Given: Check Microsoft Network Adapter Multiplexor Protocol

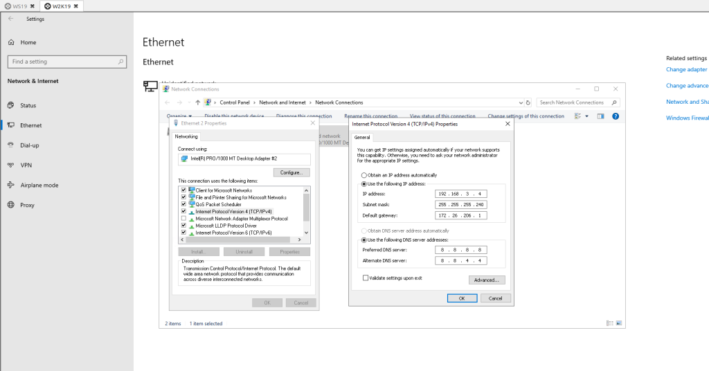Looking at the screenshot, I should tap(183, 219).
